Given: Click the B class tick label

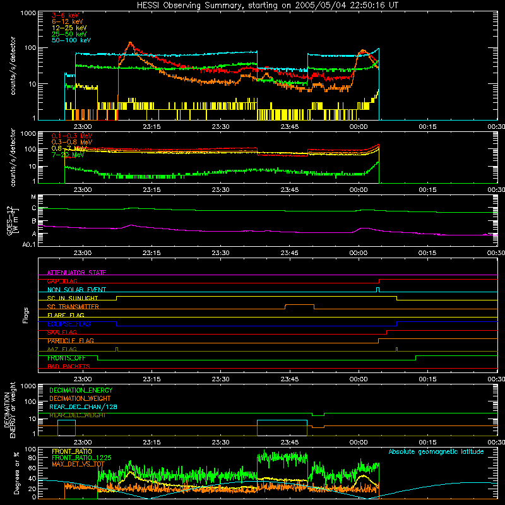Looking at the screenshot, I should 34,222.
